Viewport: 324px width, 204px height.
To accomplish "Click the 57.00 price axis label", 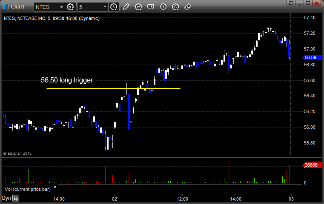I will point(310,49).
